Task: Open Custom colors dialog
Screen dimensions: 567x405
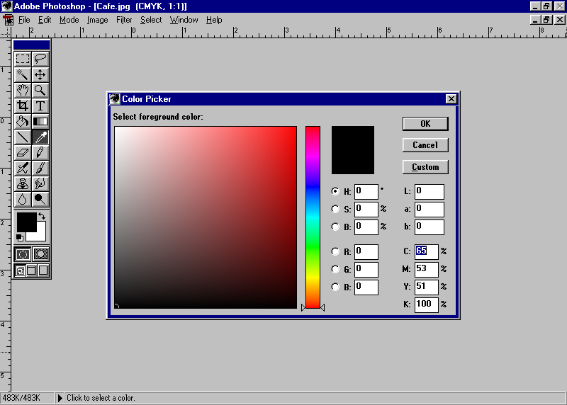Action: coord(425,167)
